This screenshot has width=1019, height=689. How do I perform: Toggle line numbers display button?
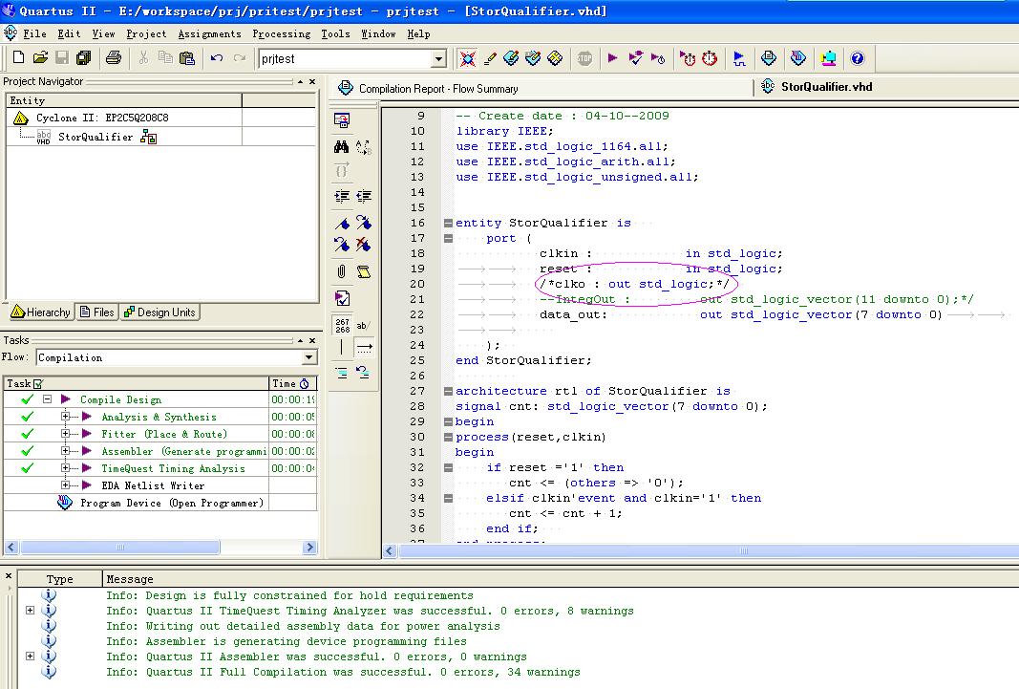coord(342,325)
